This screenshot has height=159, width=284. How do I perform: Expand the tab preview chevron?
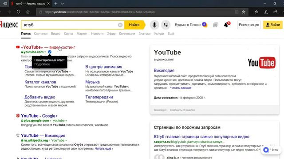(x=63, y=4)
